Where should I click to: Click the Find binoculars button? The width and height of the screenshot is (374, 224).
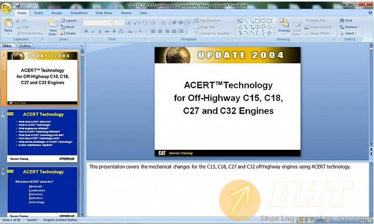(x=345, y=21)
